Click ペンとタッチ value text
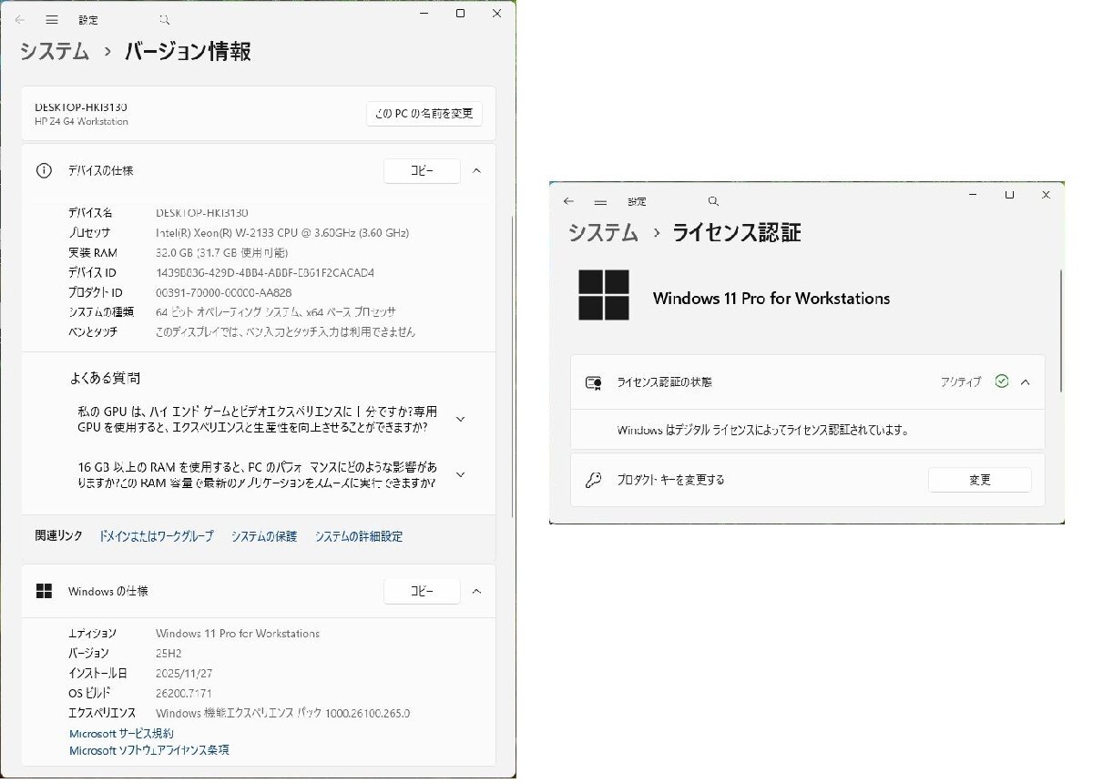The width and height of the screenshot is (1093, 783). click(x=285, y=332)
